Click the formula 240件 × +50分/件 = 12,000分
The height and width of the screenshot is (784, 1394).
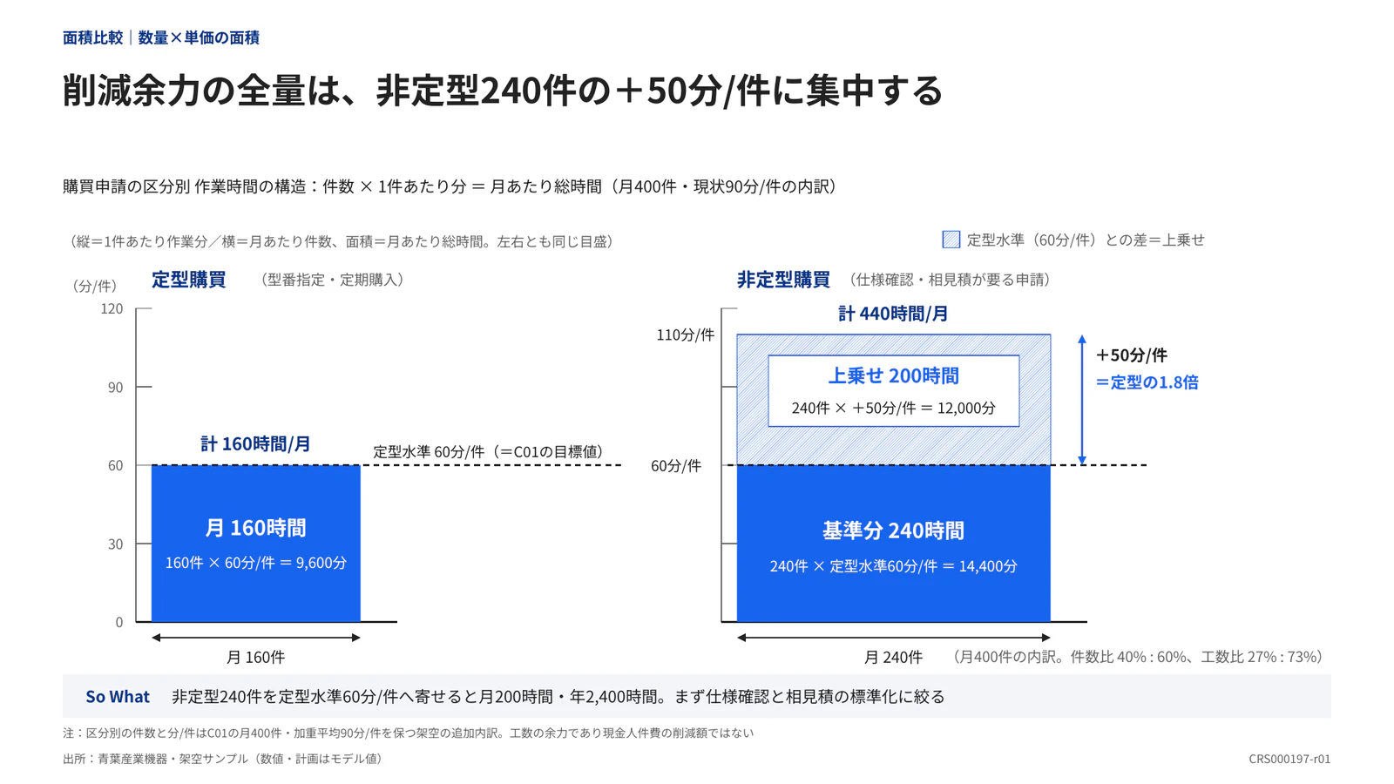tap(893, 408)
